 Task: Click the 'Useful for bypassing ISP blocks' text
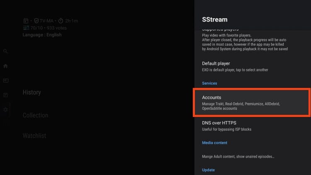point(226,129)
